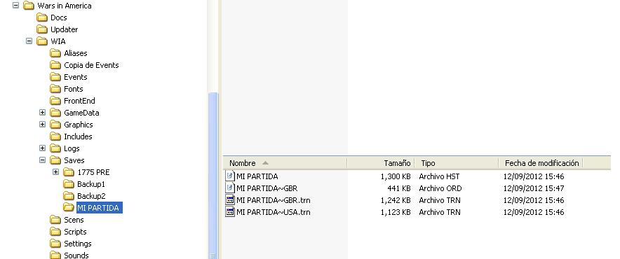Collapse the Saves folder node
620x259 pixels.
tap(42, 160)
